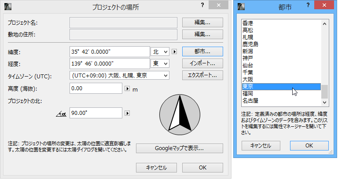Viewport: 338px width, 180px height.
Task: Select 大阪 in the city list
Action: click(x=281, y=79)
